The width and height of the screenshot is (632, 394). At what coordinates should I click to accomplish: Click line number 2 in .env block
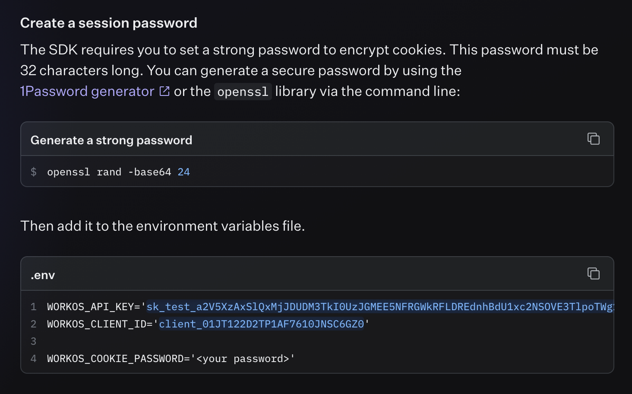coord(34,324)
